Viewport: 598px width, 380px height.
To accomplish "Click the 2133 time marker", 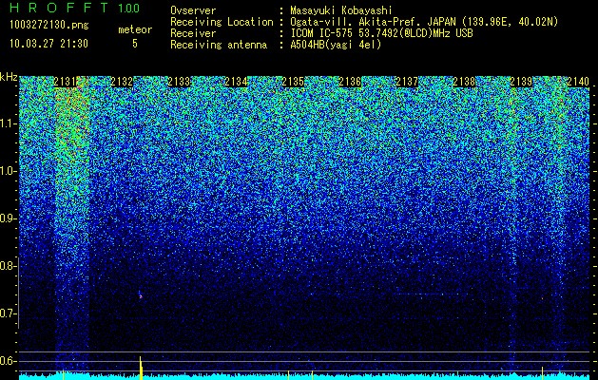I will [179, 82].
